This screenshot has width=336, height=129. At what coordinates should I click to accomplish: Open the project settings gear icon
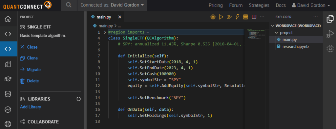pyautogui.click(x=213, y=17)
